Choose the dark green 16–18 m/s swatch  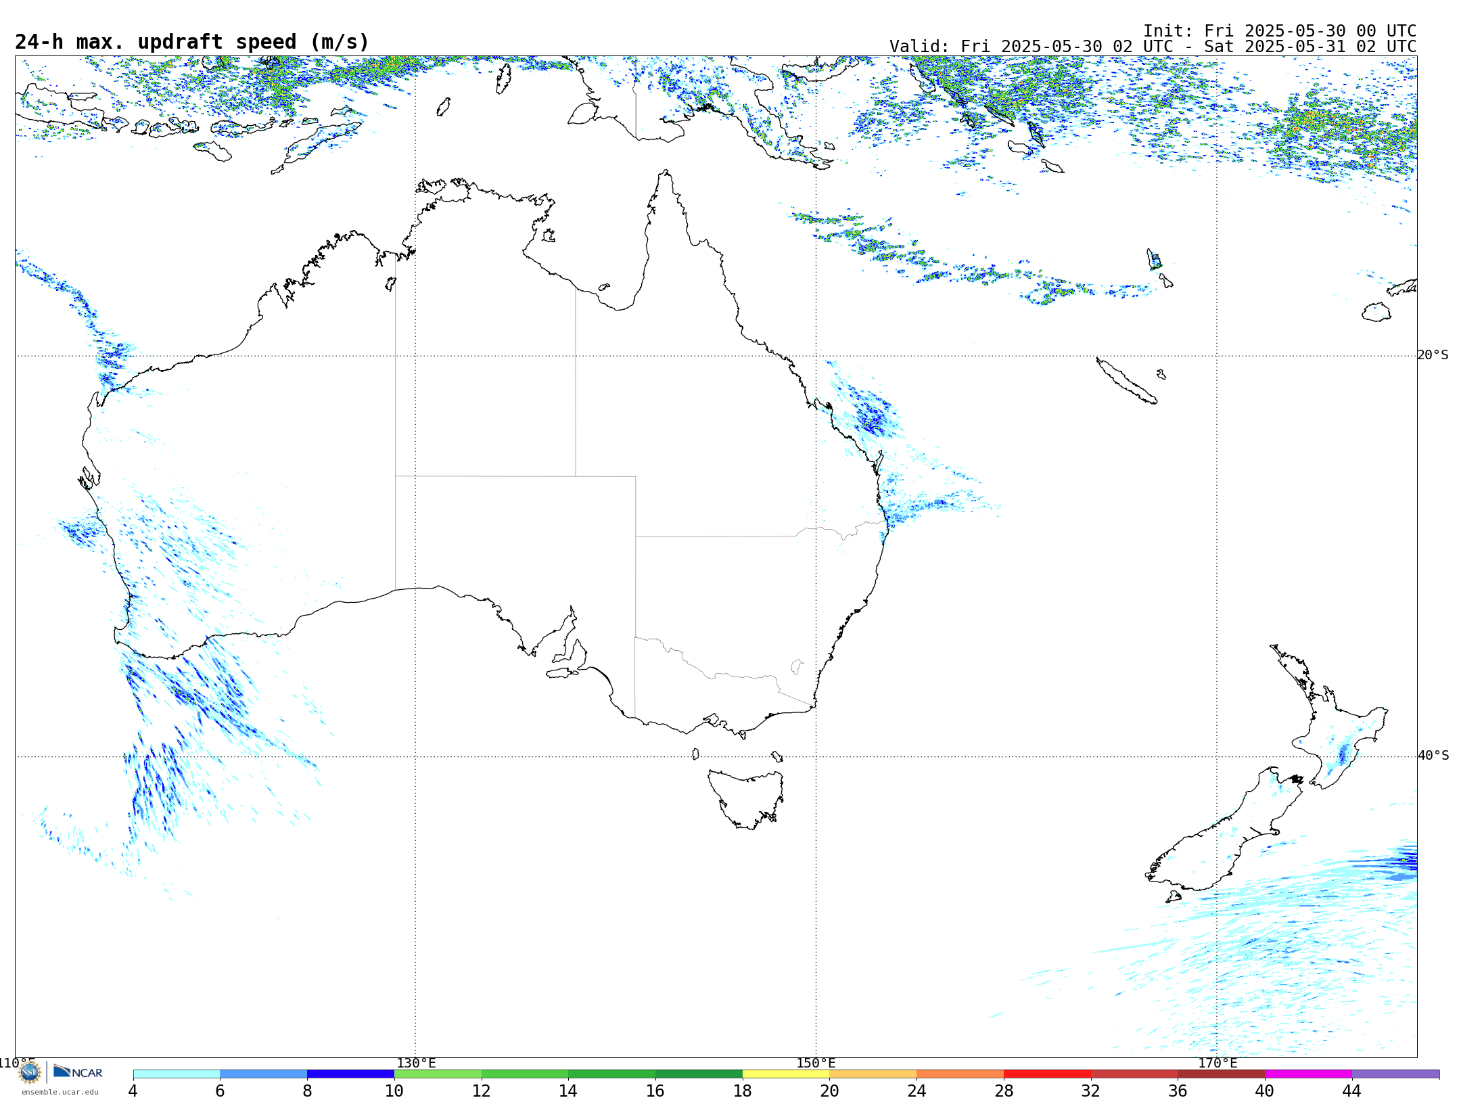coord(699,1074)
